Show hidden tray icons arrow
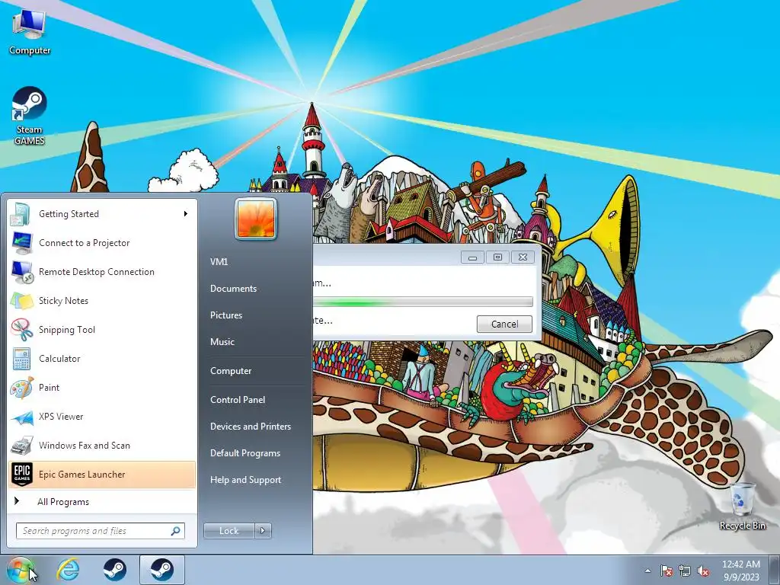Image resolution: width=780 pixels, height=585 pixels. (x=647, y=571)
